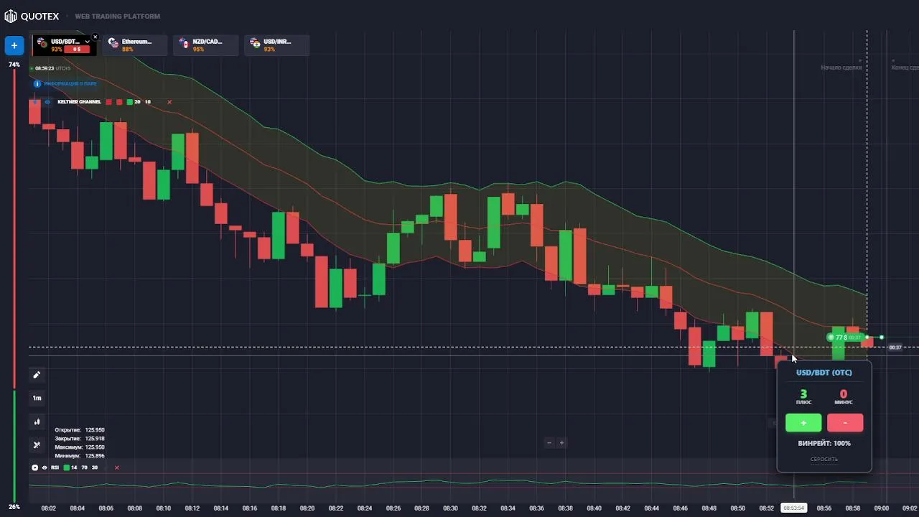Open pair information link
The image size is (919, 517).
coord(70,84)
